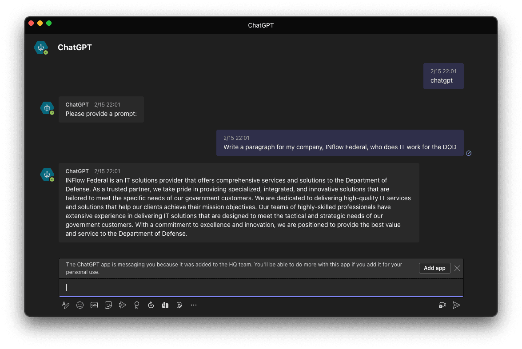Click the 'Write a paragraph for my company' message
Viewport: 522px width, 349px height.
pyautogui.click(x=340, y=143)
